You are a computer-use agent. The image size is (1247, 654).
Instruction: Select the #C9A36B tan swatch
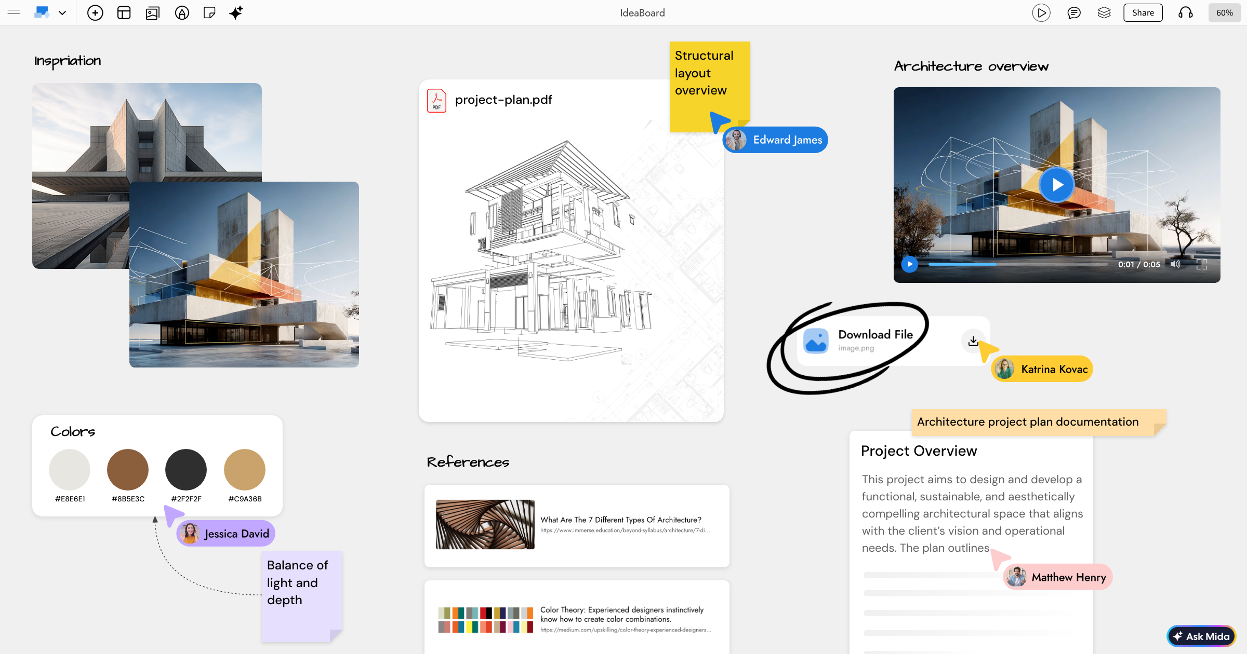245,469
